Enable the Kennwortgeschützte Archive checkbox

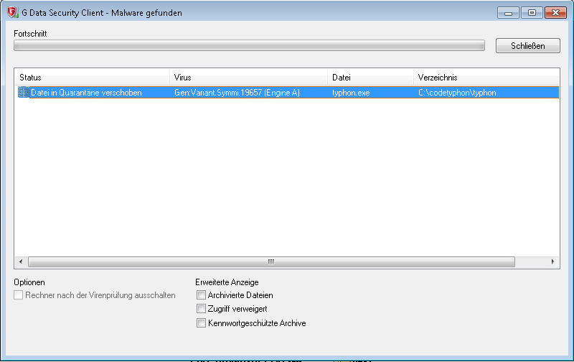[x=201, y=322]
